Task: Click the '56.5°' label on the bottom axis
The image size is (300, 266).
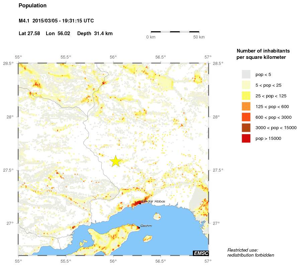Action: pos(161,261)
